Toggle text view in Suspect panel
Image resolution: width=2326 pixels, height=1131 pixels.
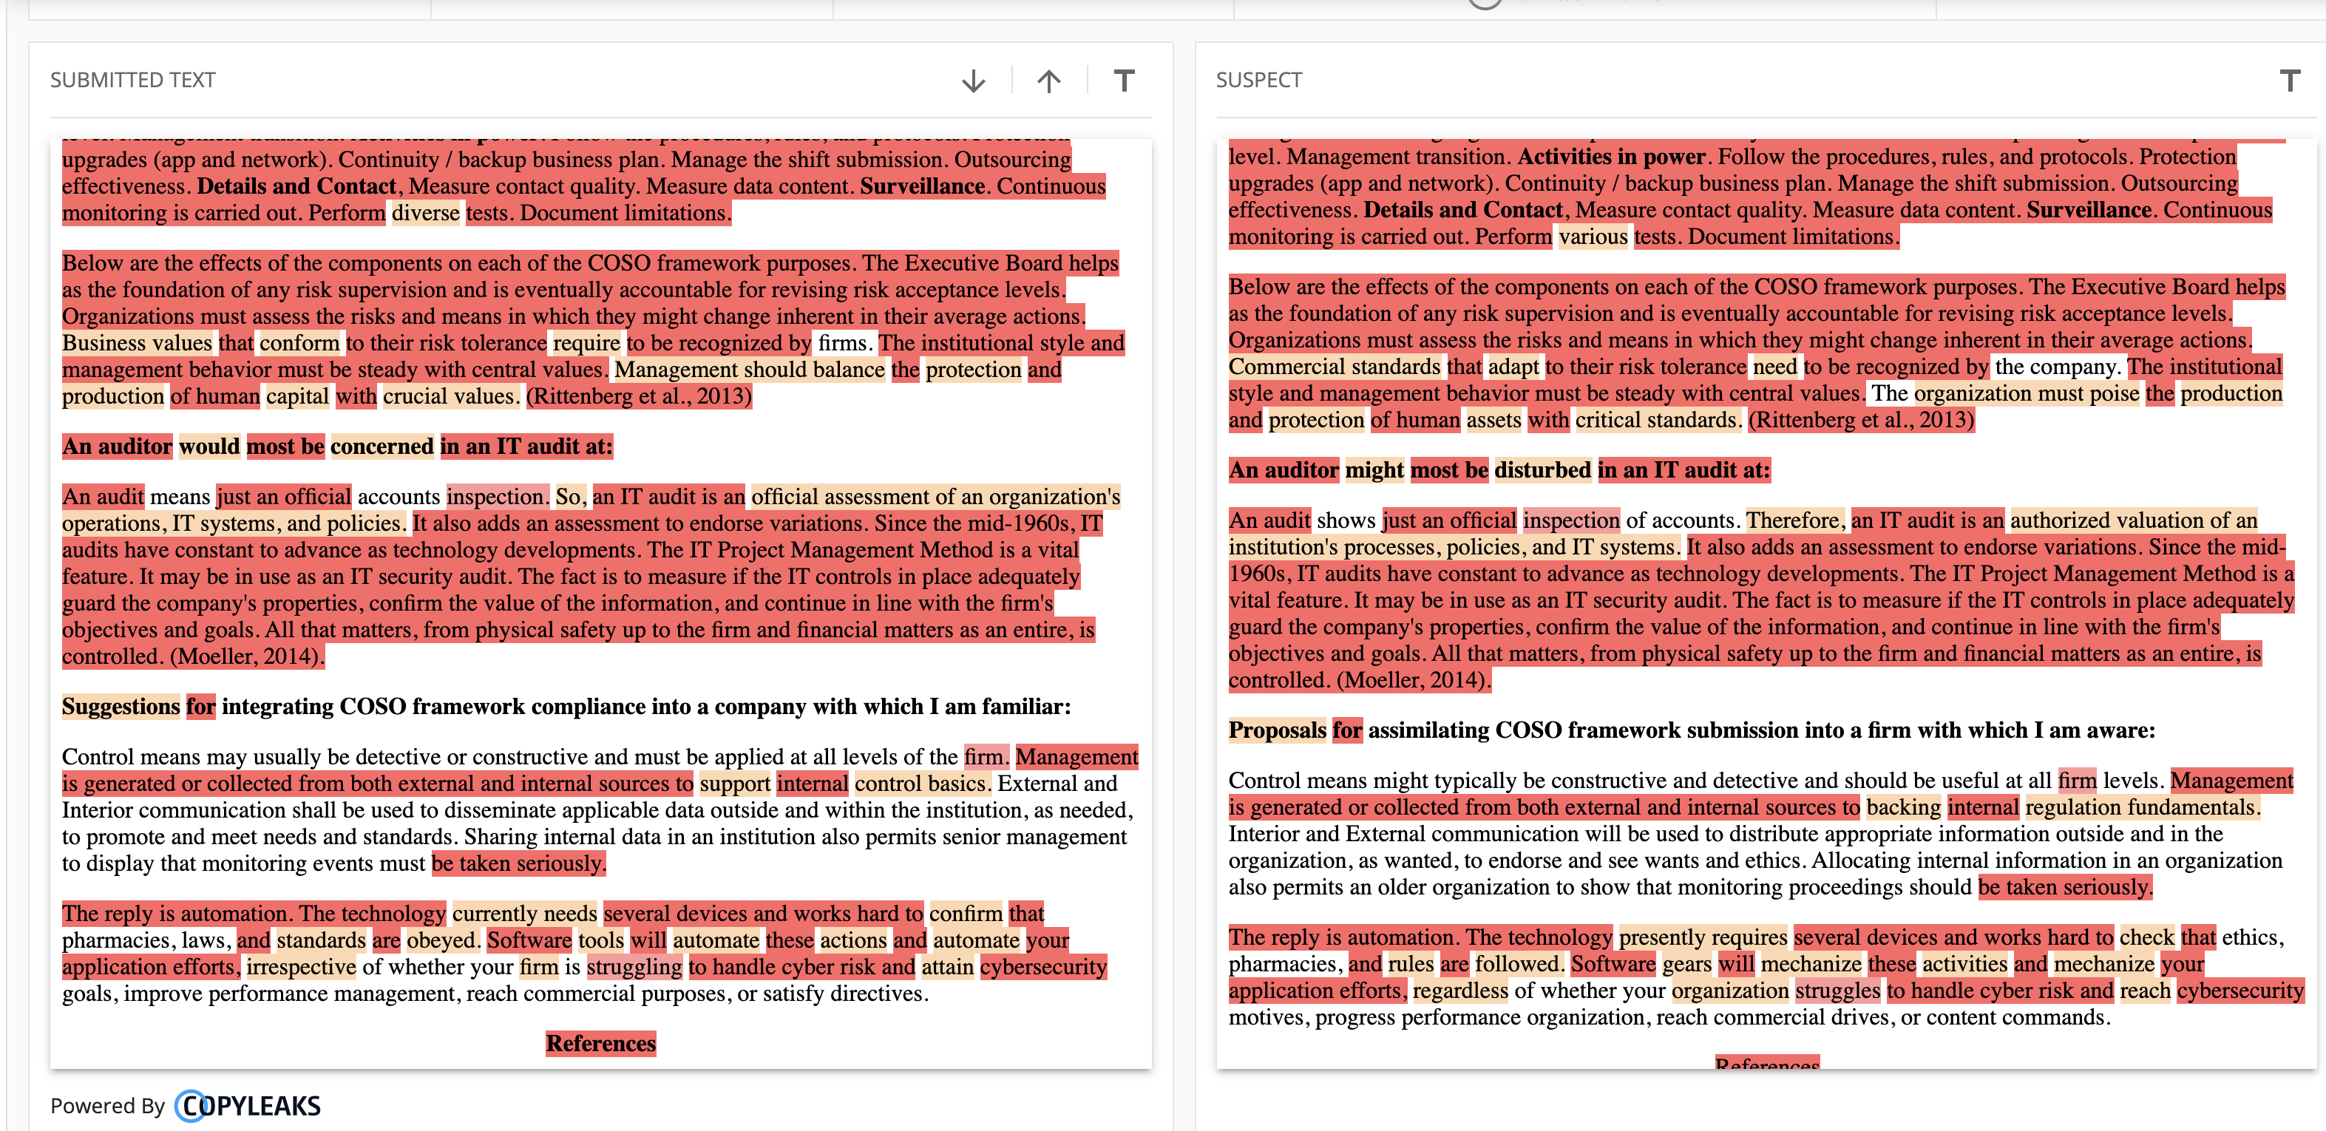[2289, 81]
